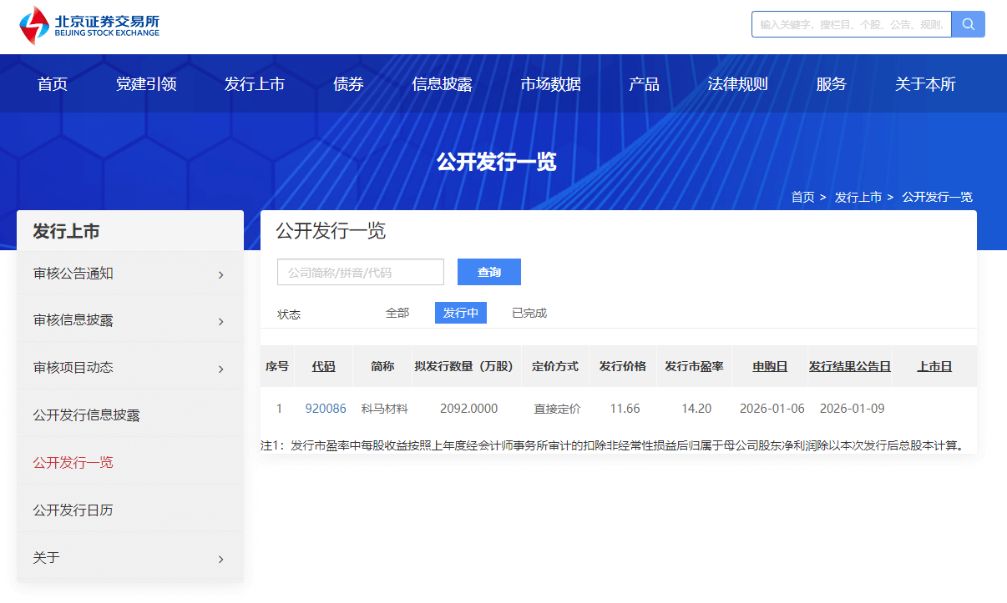Viewport: 1007px width, 603px height.
Task: Select the 全部 status filter
Action: [397, 313]
